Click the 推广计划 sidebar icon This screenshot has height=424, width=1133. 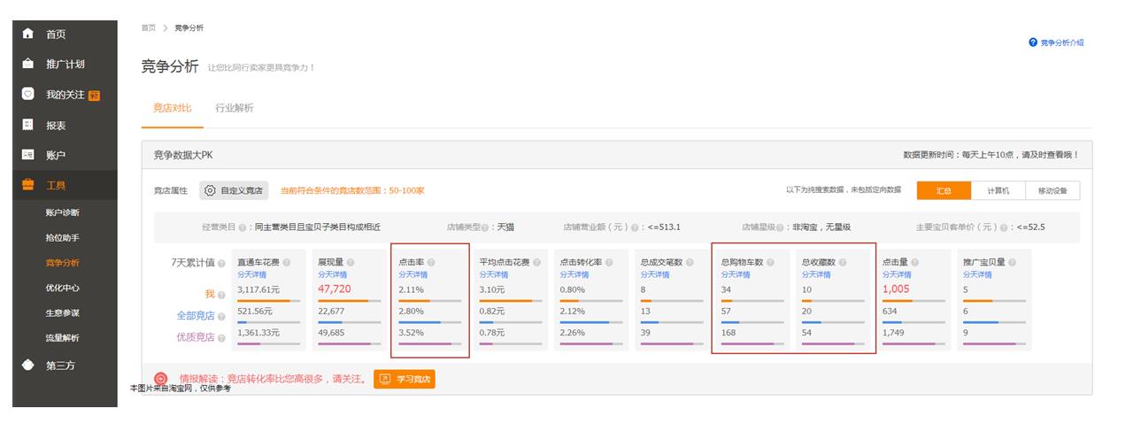click(27, 64)
